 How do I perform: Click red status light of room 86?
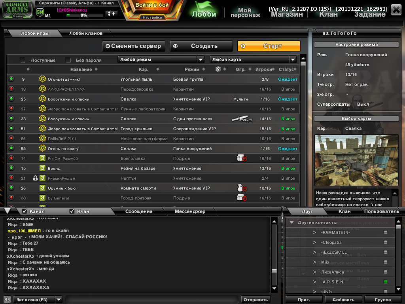coord(11,138)
